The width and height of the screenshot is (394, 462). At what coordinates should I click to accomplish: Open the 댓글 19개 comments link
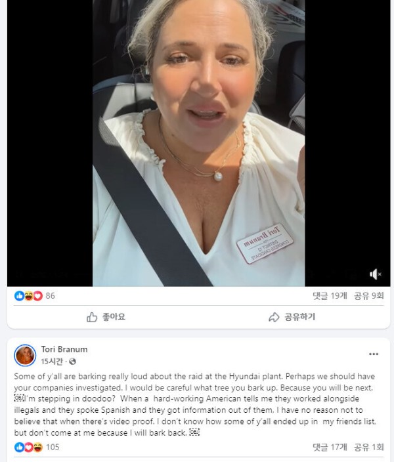(330, 295)
